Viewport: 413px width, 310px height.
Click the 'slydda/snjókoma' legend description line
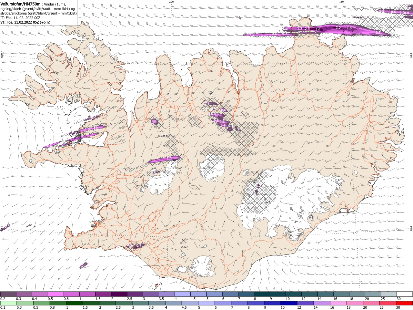38,13
